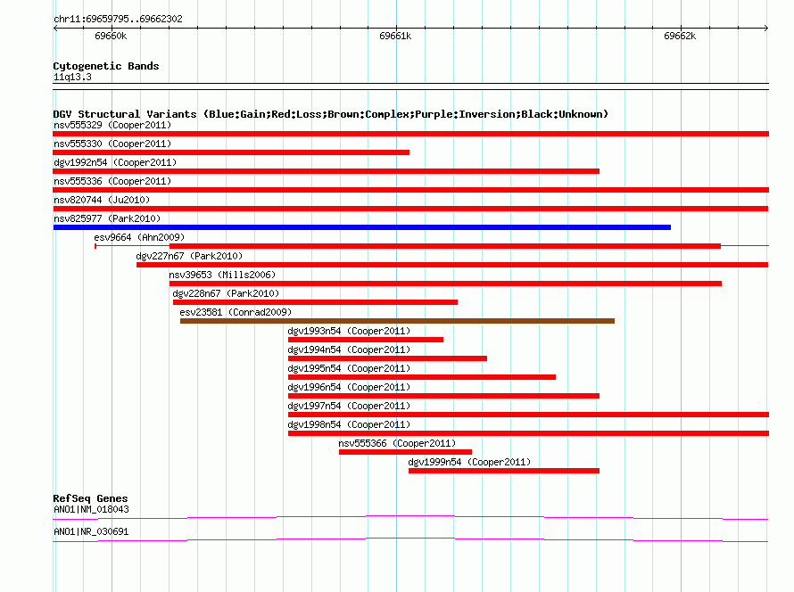The image size is (794, 592).
Task: Click the nsv555336 (Cooper2011) label
Action: click(x=112, y=181)
